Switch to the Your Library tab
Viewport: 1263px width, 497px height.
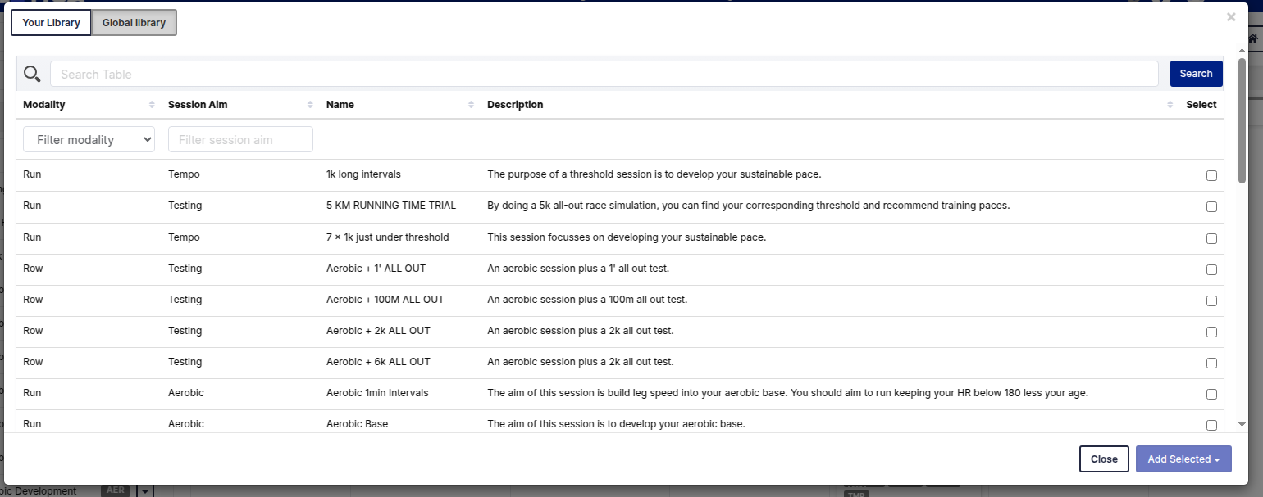(51, 23)
